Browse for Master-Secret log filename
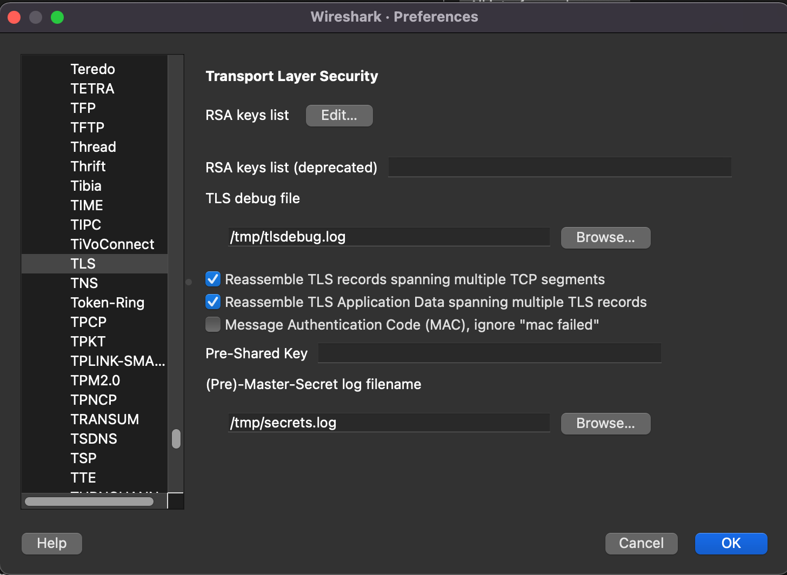Screen dimensions: 787x575 (x=605, y=424)
